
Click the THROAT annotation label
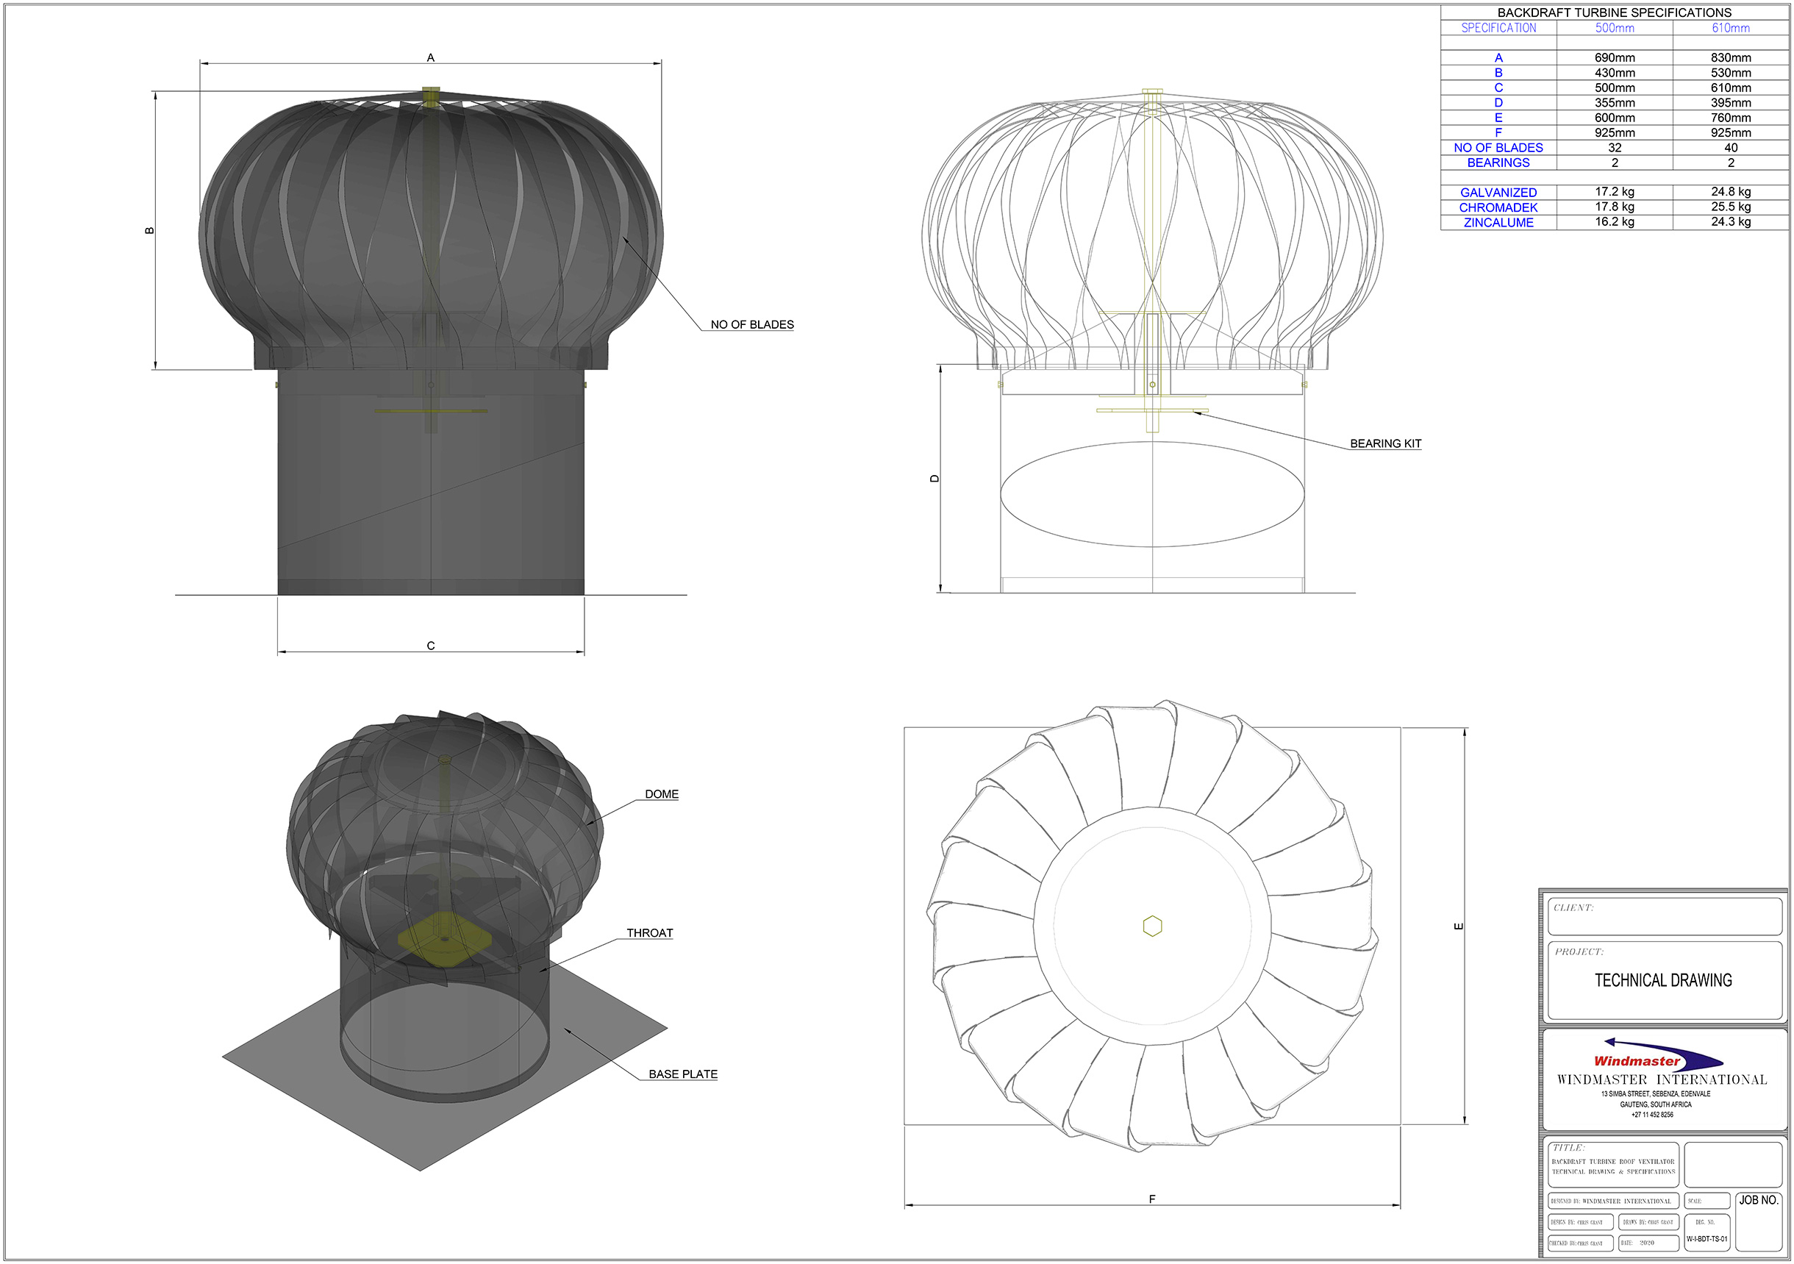tap(649, 932)
